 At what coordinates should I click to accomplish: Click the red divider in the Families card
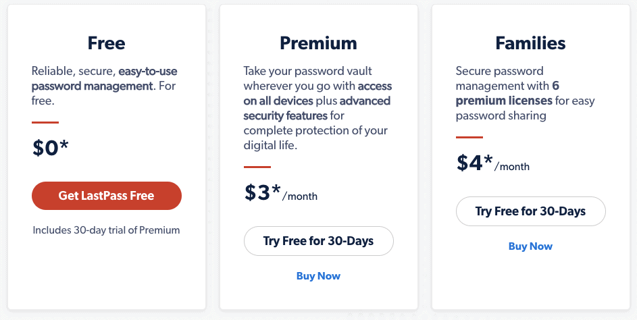[x=469, y=137]
